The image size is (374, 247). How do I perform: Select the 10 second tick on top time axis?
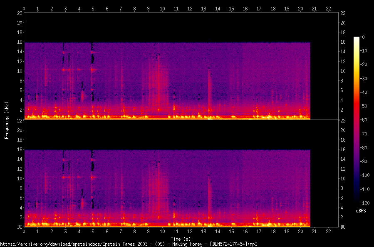[x=162, y=8]
